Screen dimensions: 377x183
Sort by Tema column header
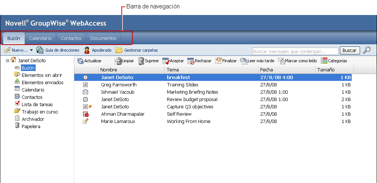pos(211,70)
